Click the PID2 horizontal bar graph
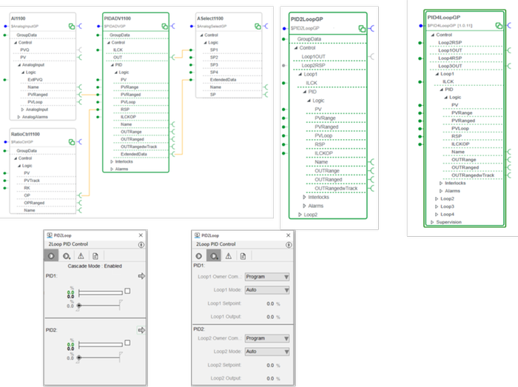Image resolution: width=518 pixels, height=387 pixels. [x=101, y=345]
